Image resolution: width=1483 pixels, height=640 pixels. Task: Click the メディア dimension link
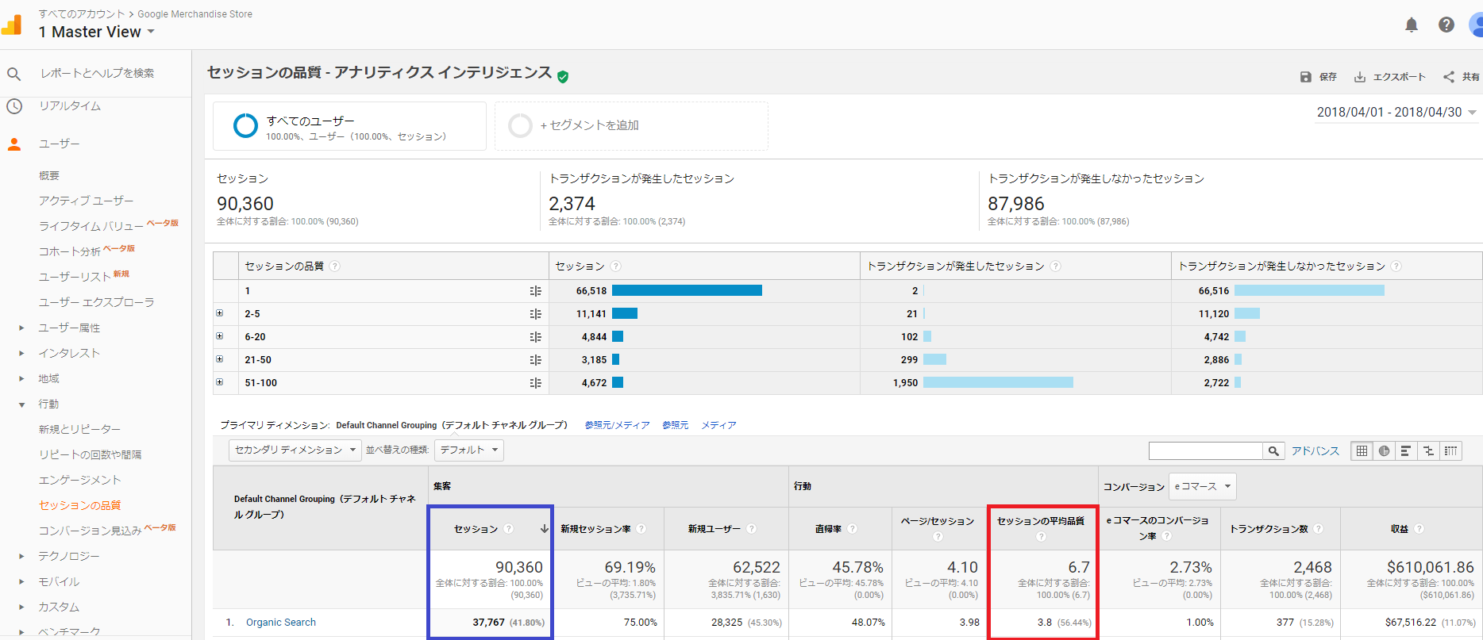[x=718, y=426]
